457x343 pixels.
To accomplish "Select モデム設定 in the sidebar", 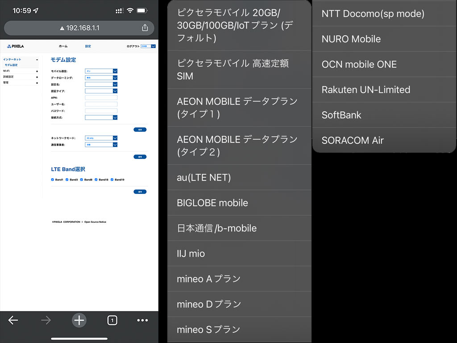I will (11, 65).
